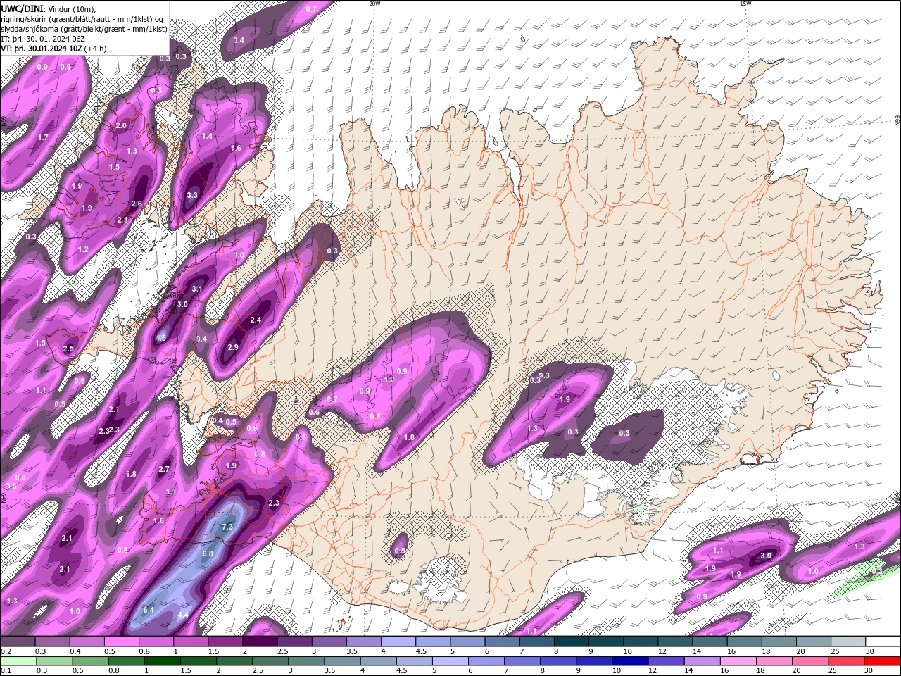901x676 pixels.
Task: Click the 'UWC/DINI: Vindur (10m),' title line
Action: click(x=49, y=8)
